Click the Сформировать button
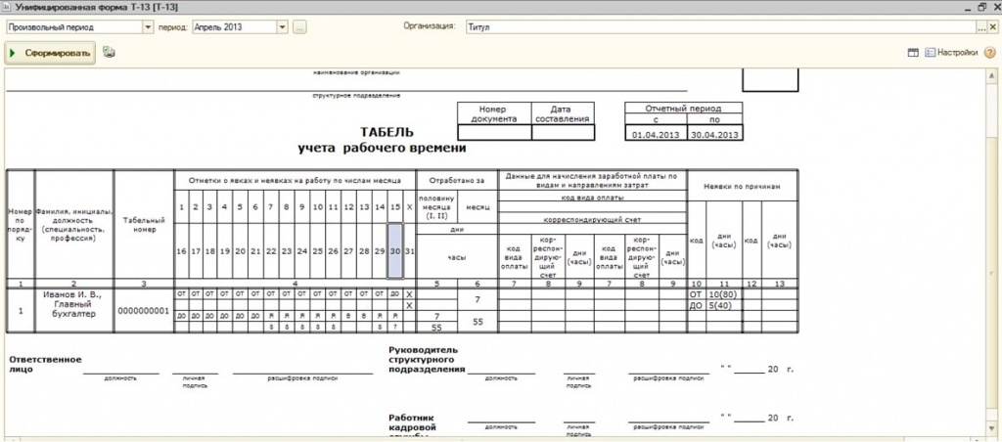 [51, 53]
